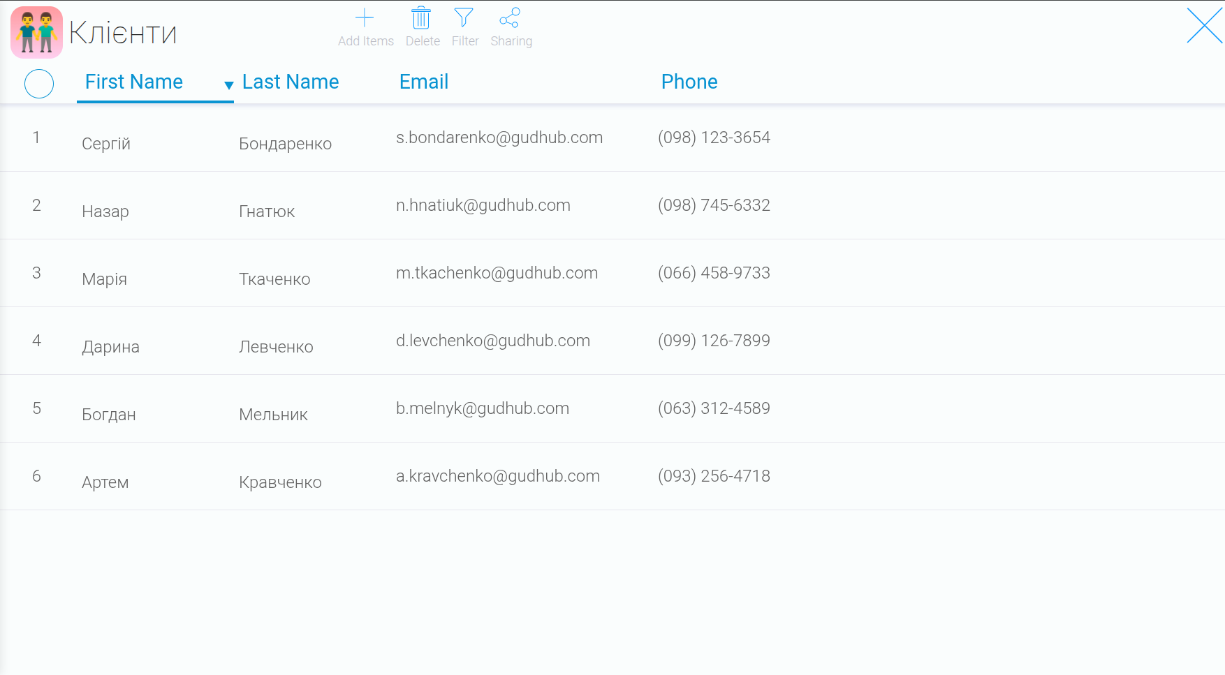The image size is (1225, 675).
Task: Click phone (093) 256-4718
Action: click(x=714, y=476)
